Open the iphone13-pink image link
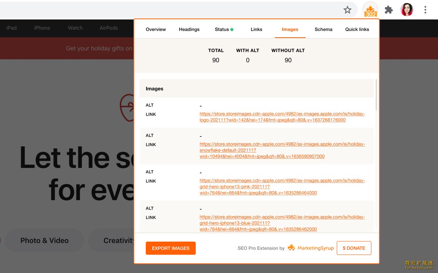Viewport: 438px width, 273px height. (x=282, y=187)
